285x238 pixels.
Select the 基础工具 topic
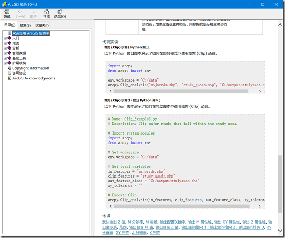19,58
